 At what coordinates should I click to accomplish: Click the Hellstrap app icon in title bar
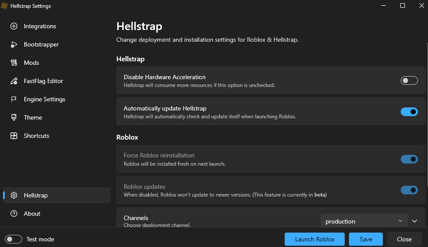pyautogui.click(x=4, y=6)
